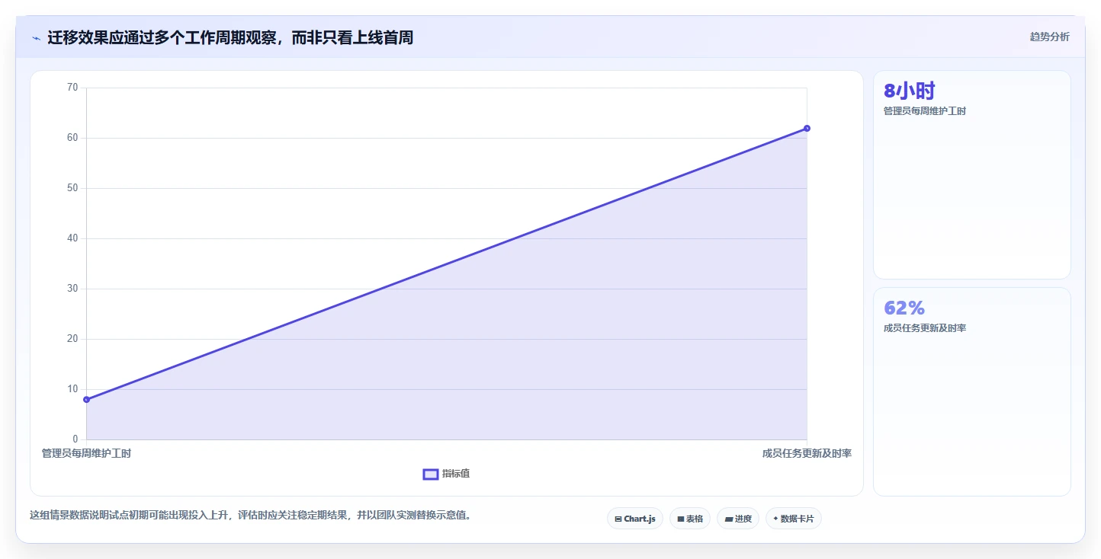The image size is (1101, 559).
Task: Click the 成员任务更新及时率 card caption
Action: click(925, 328)
